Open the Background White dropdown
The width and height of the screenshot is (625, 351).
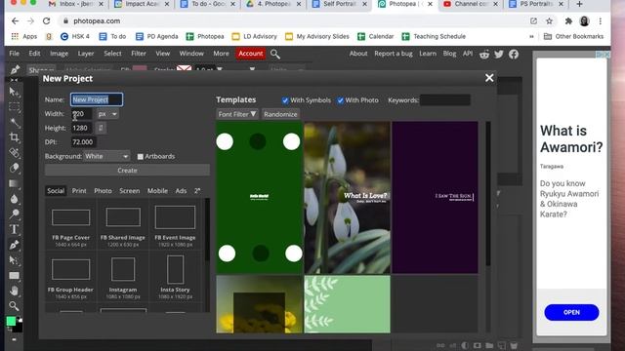(x=106, y=156)
